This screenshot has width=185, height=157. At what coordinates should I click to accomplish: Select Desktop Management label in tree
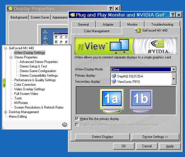pyautogui.click(x=24, y=112)
